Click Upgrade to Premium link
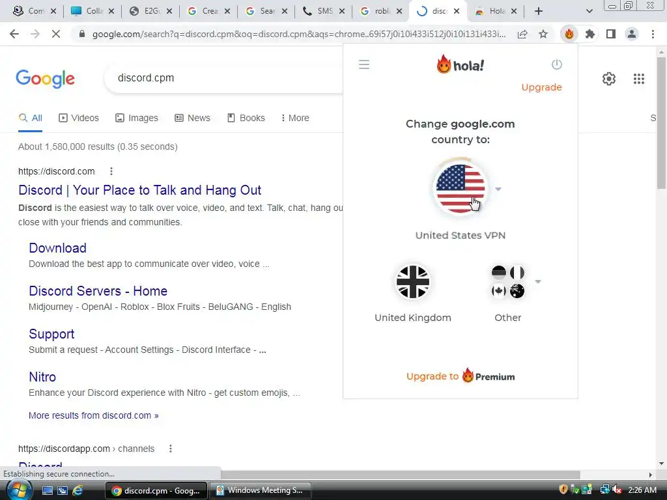This screenshot has width=667, height=500. pyautogui.click(x=461, y=376)
